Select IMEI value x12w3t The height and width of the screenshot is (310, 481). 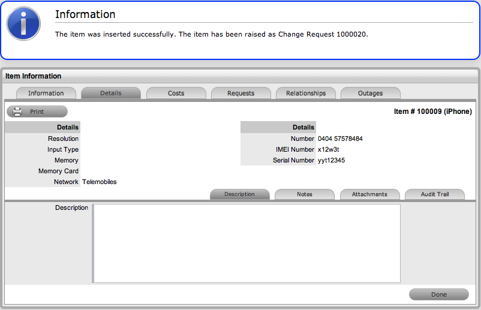328,149
